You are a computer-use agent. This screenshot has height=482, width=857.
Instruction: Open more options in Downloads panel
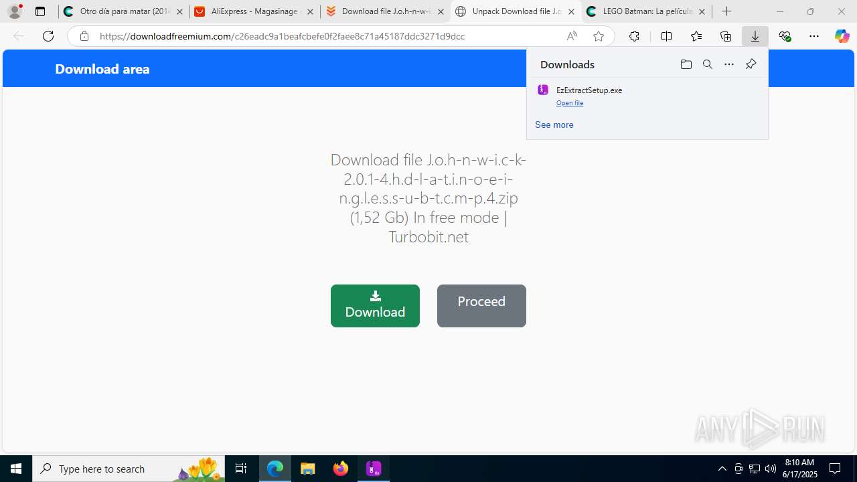(x=729, y=64)
